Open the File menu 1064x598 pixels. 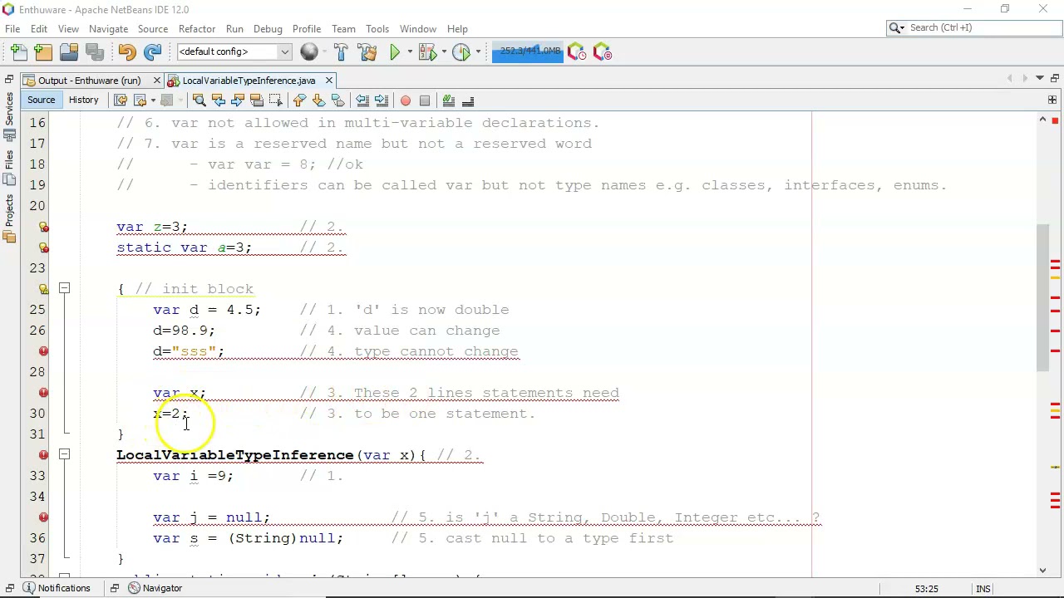(x=12, y=28)
